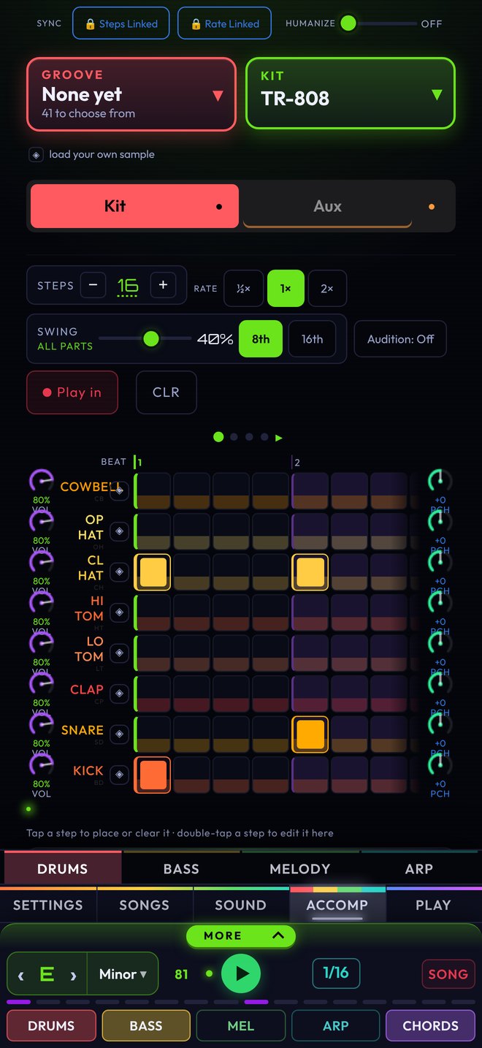Click the Snare sample diamond icon

pos(119,734)
